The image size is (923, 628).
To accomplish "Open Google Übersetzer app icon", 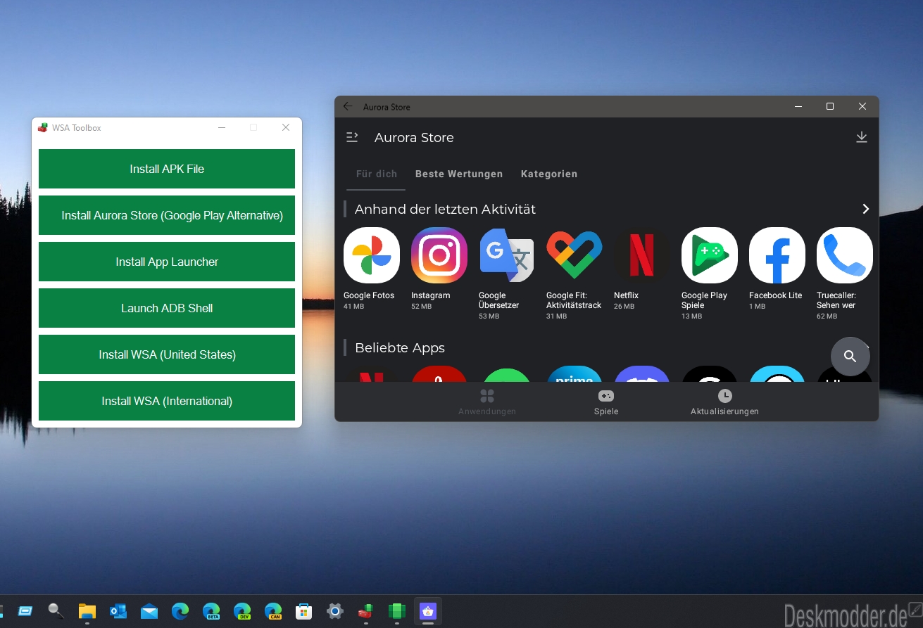I will pyautogui.click(x=507, y=255).
